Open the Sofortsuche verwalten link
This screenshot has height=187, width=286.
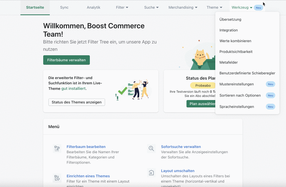coord(181,147)
